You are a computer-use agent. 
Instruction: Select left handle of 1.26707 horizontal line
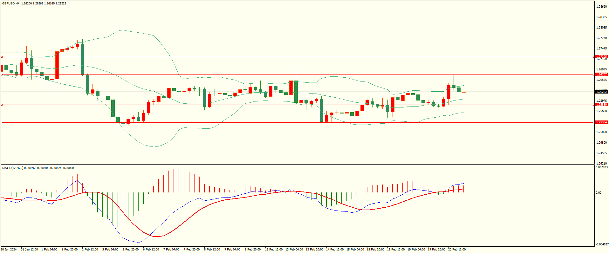tap(2, 75)
